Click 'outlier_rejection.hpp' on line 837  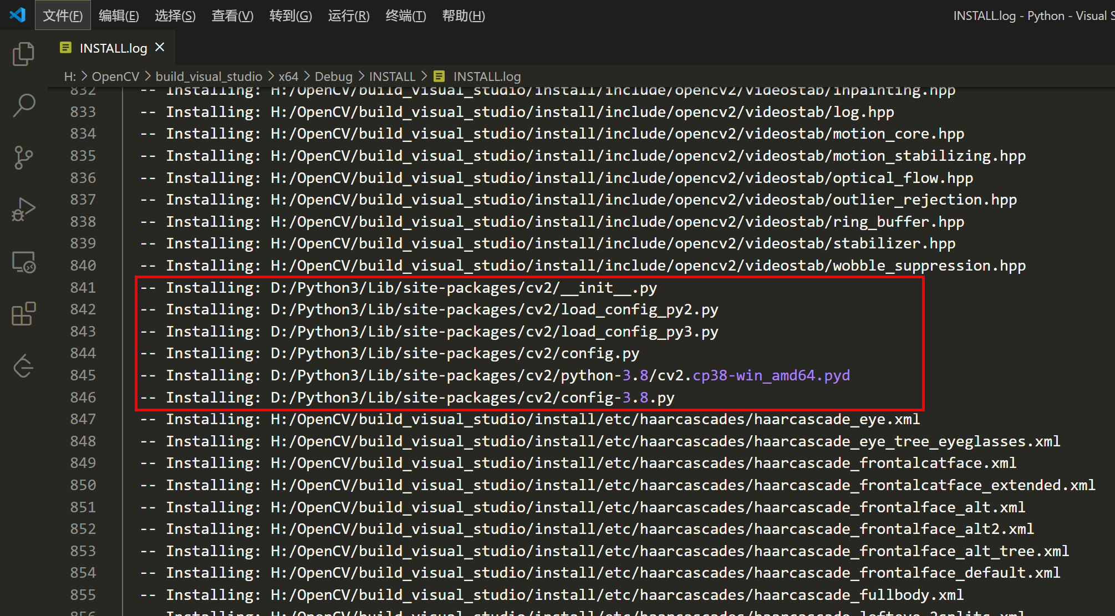(925, 200)
